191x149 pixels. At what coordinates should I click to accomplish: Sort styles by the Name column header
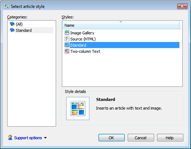tap(121, 25)
